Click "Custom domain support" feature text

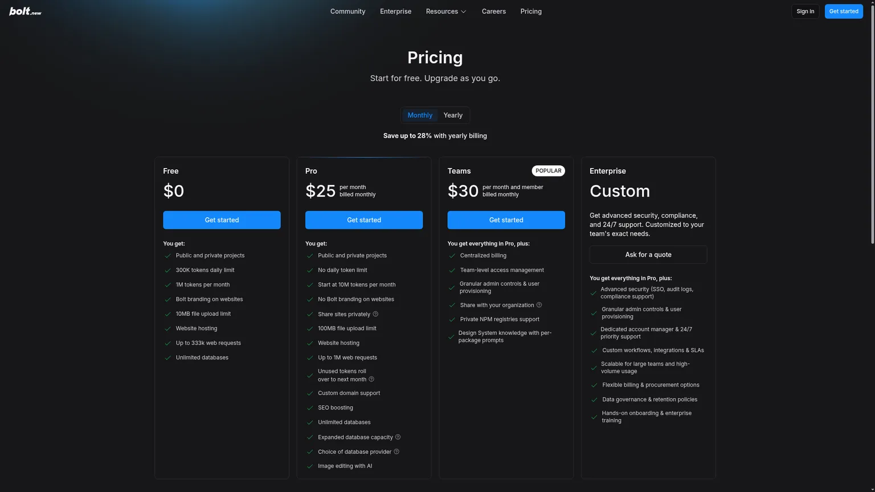click(349, 393)
